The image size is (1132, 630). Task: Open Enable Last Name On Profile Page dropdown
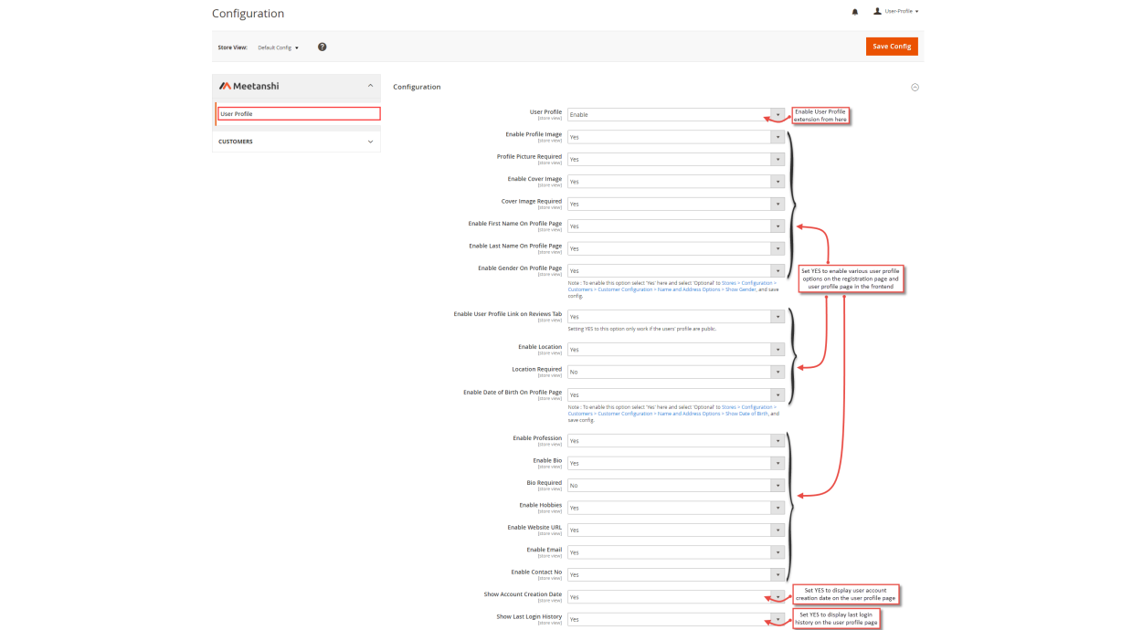pyautogui.click(x=676, y=248)
